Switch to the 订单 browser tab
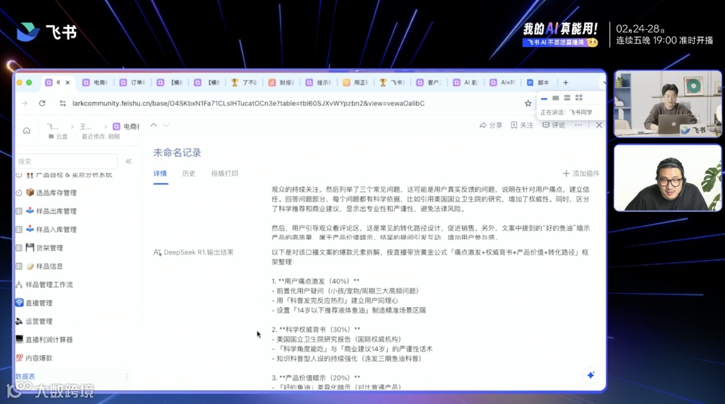 (x=133, y=83)
